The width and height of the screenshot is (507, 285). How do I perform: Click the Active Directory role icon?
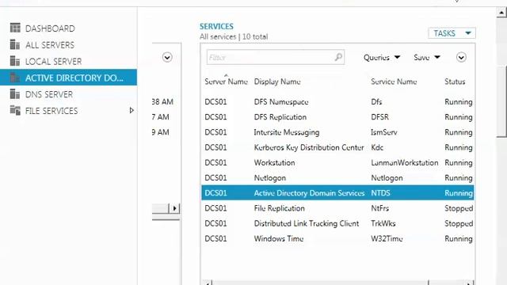[15, 78]
